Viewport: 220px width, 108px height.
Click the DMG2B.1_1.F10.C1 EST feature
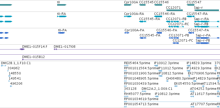tap(4, 66)
